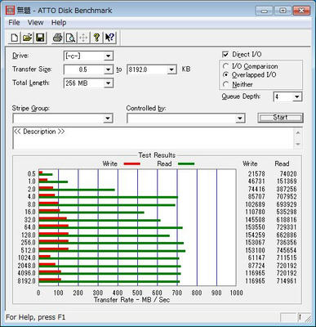Open Print Preview magnifier icon
The width and height of the screenshot is (316, 327).
[x=70, y=38]
